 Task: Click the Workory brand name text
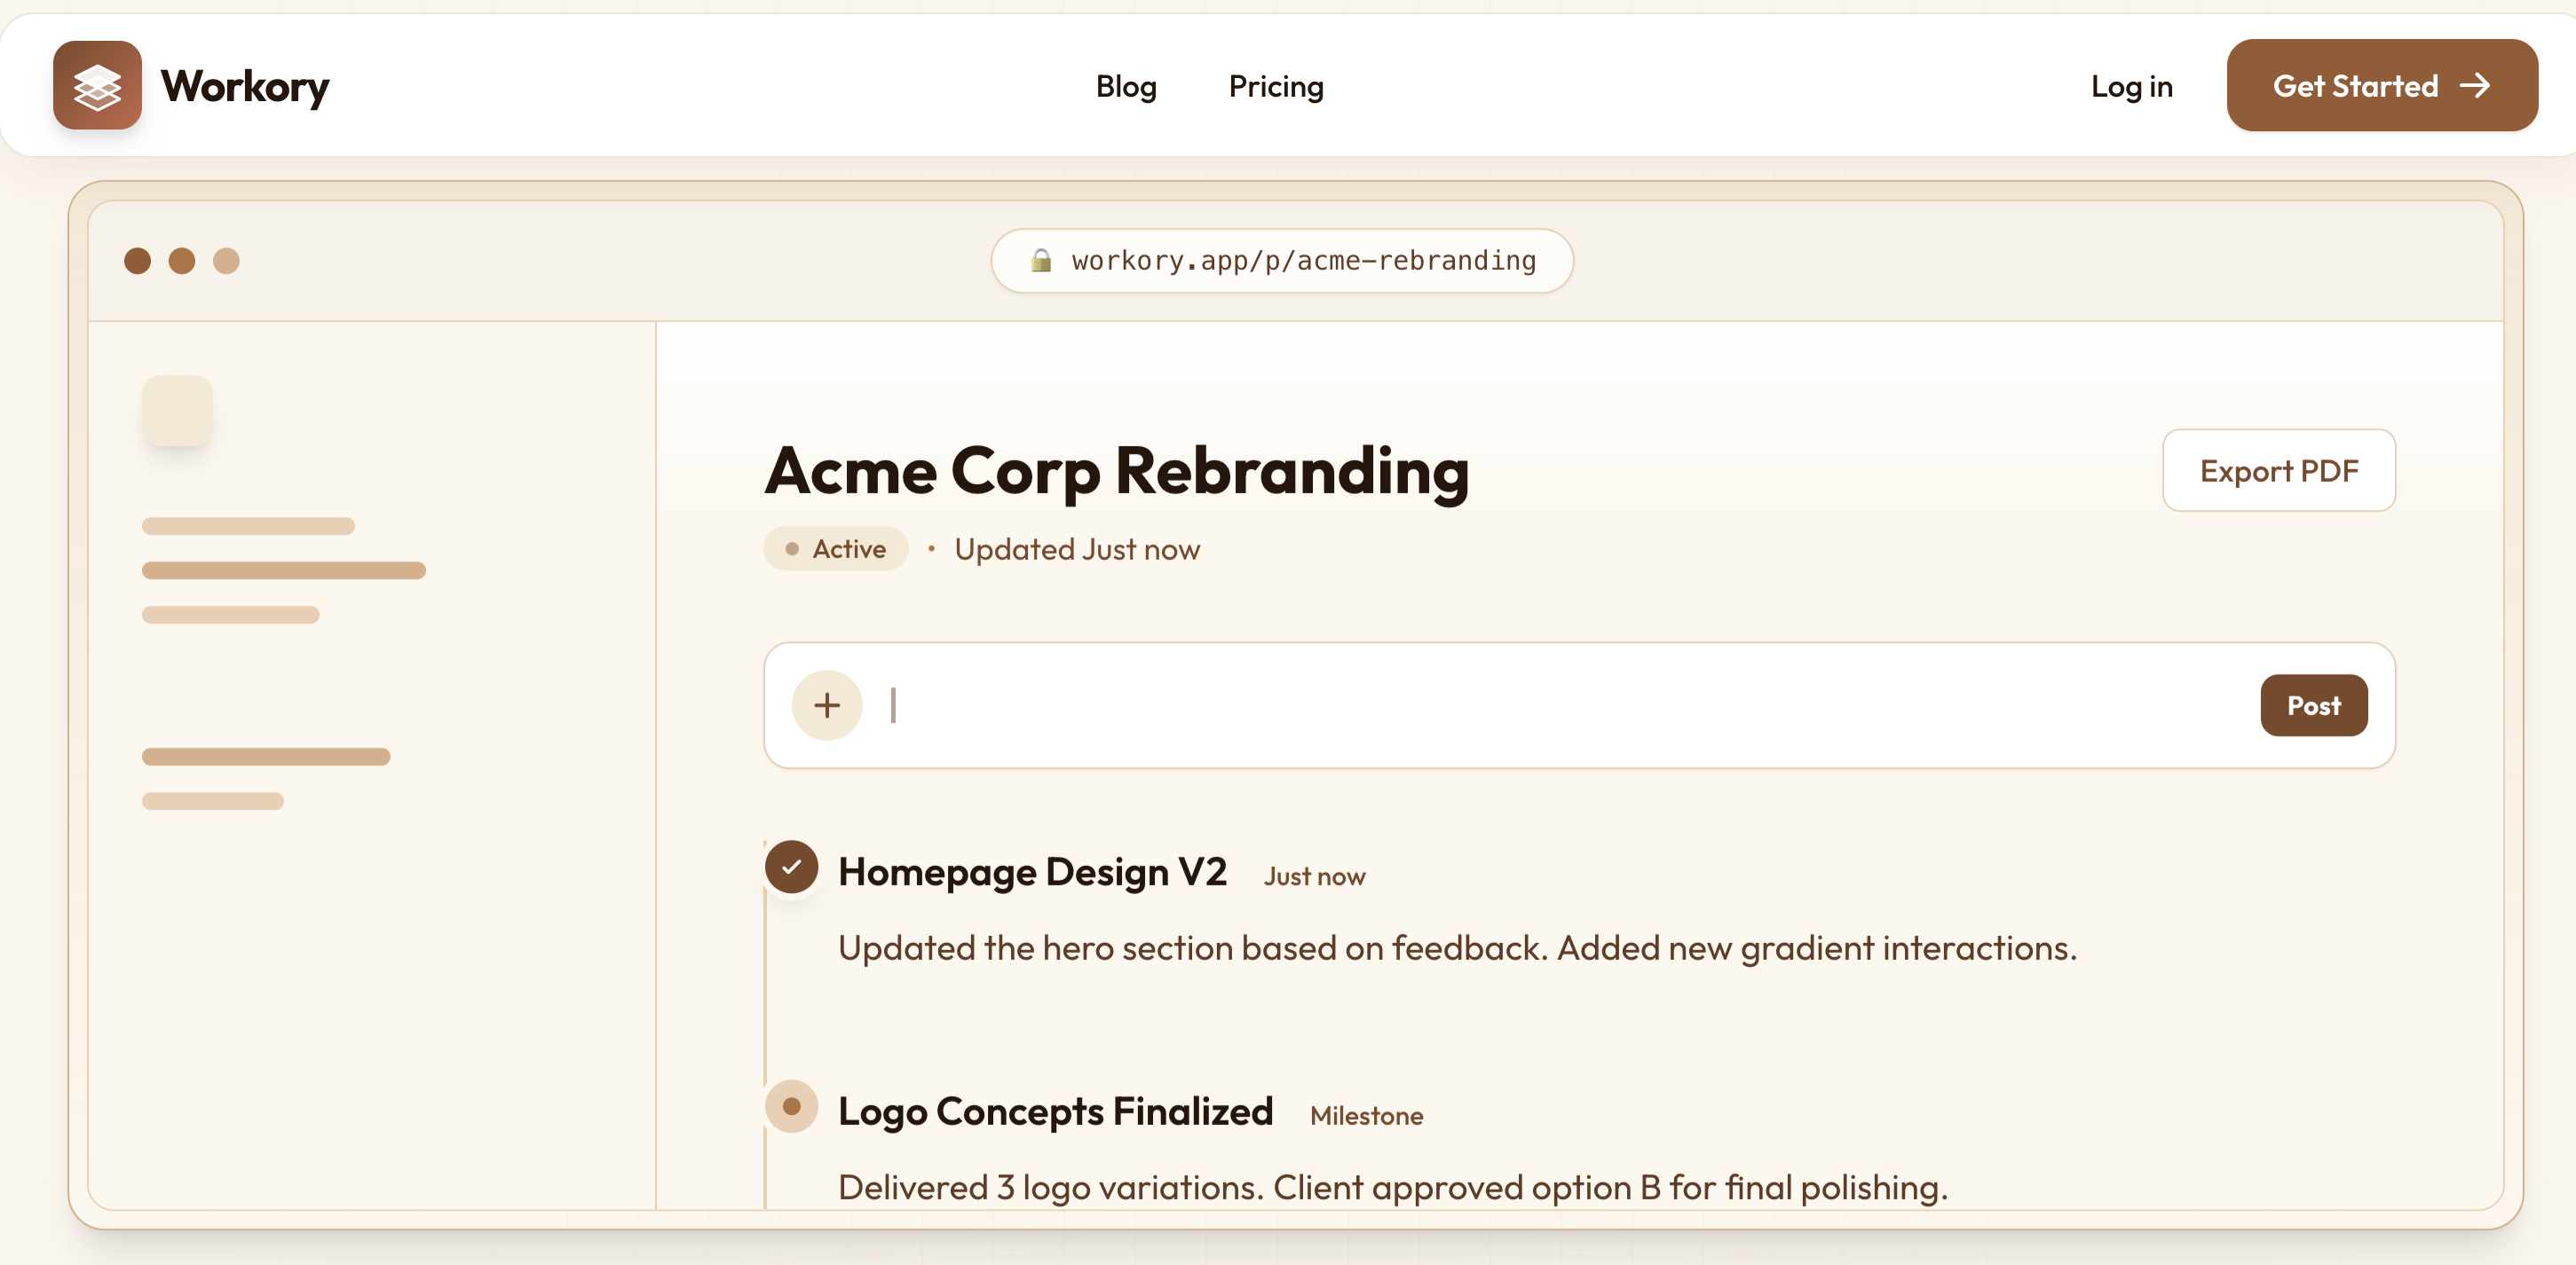245,86
